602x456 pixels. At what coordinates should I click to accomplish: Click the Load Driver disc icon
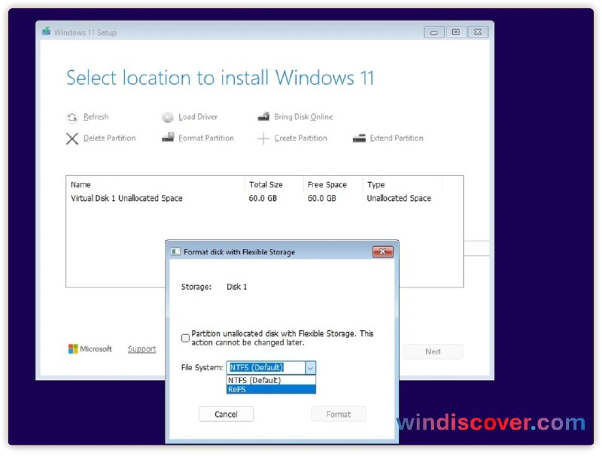click(168, 117)
